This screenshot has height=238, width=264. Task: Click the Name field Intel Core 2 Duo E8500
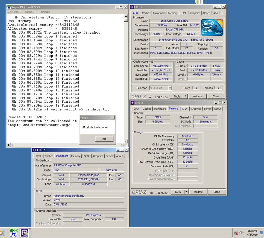click(175, 21)
